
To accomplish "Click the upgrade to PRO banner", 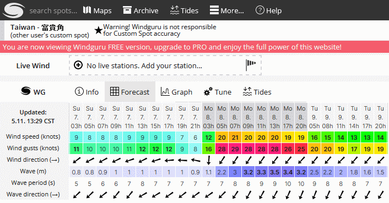I will pos(172,47).
